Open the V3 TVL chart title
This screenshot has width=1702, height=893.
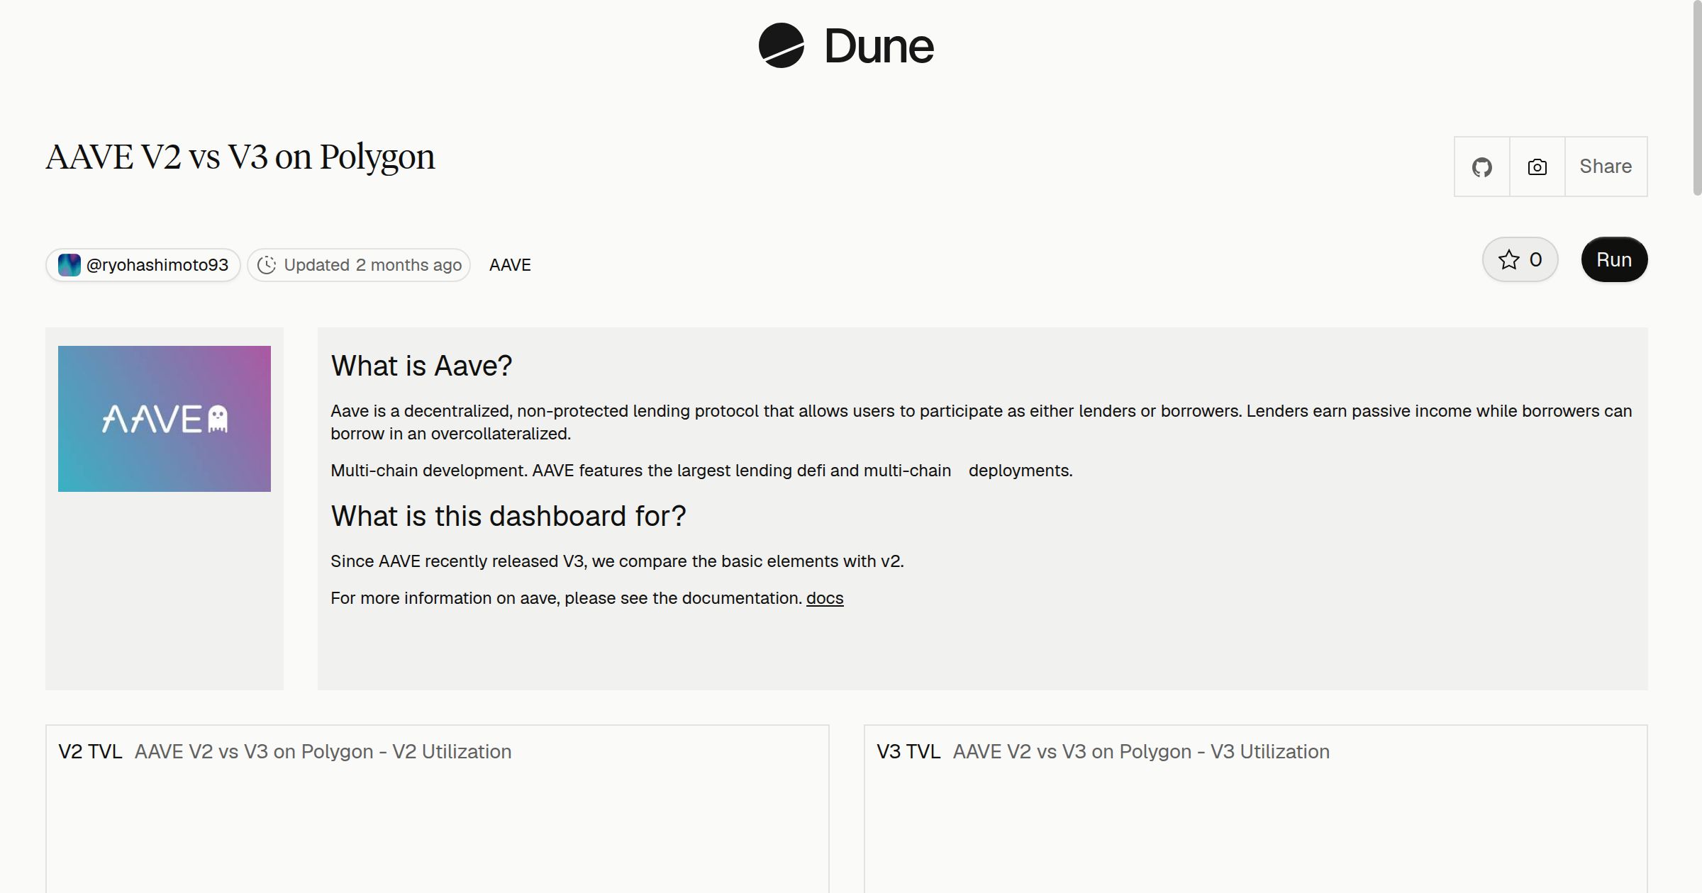click(908, 751)
